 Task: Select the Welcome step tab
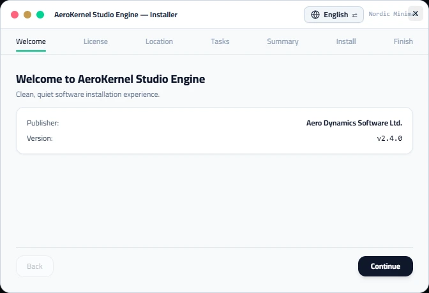click(x=31, y=41)
